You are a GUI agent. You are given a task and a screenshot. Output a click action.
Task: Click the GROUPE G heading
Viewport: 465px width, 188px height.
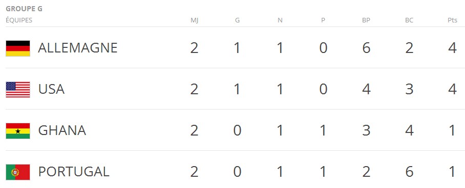24,9
